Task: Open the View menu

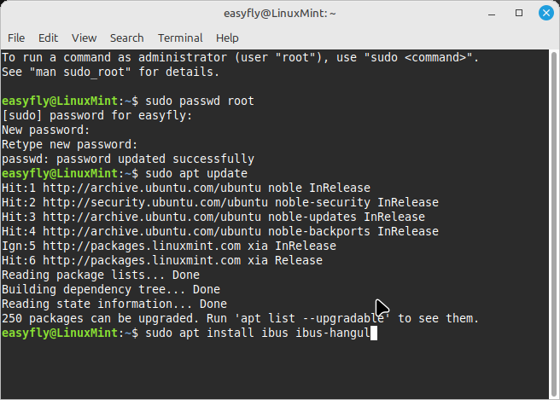Action: (84, 38)
